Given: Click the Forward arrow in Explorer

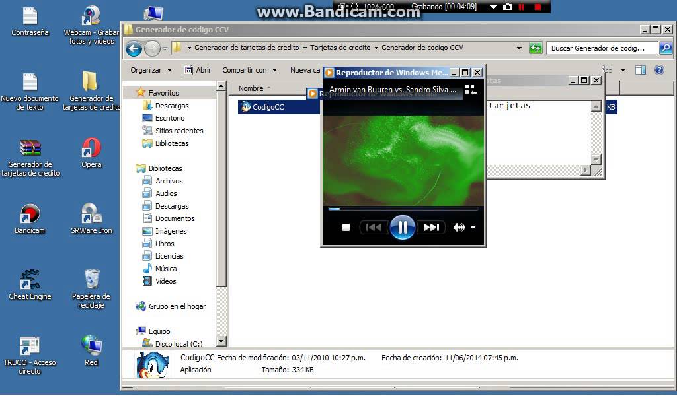Looking at the screenshot, I should pyautogui.click(x=152, y=49).
